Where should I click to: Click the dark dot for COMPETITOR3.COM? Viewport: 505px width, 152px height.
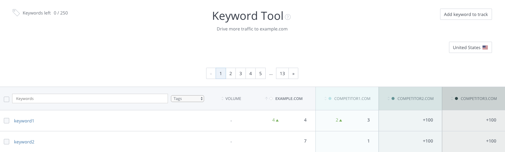click(x=456, y=98)
